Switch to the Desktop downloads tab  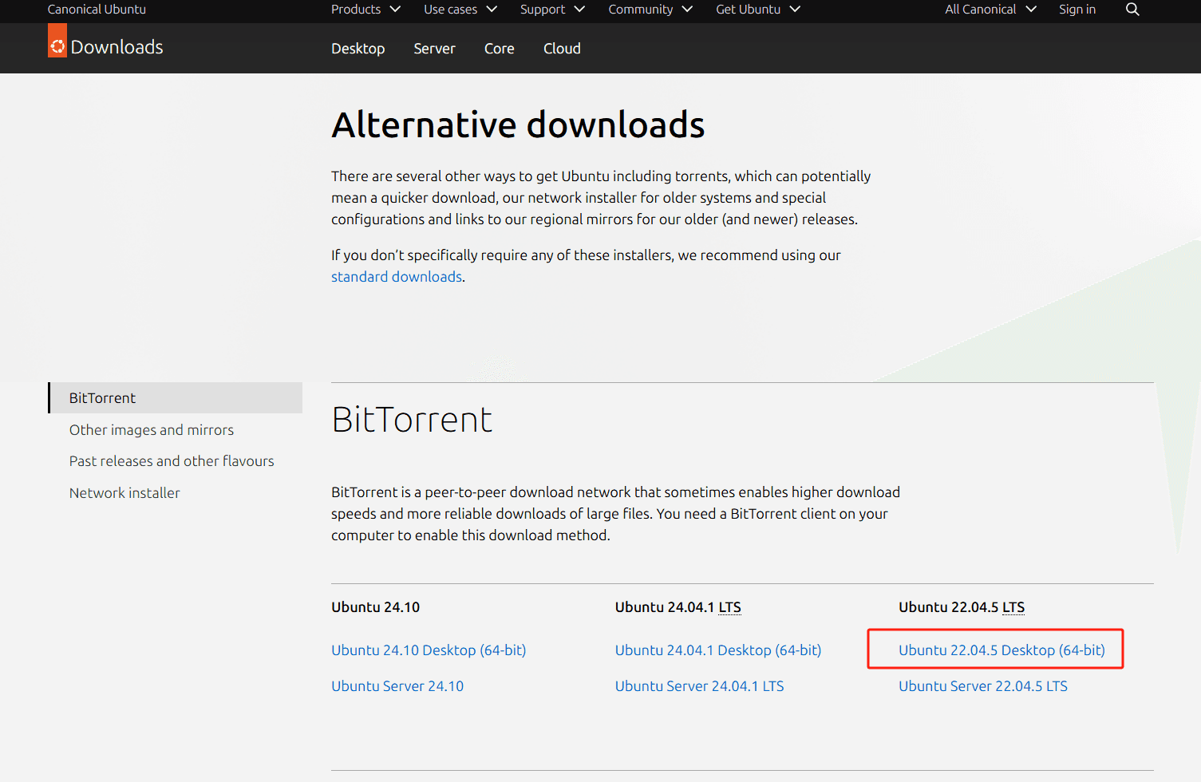point(358,49)
